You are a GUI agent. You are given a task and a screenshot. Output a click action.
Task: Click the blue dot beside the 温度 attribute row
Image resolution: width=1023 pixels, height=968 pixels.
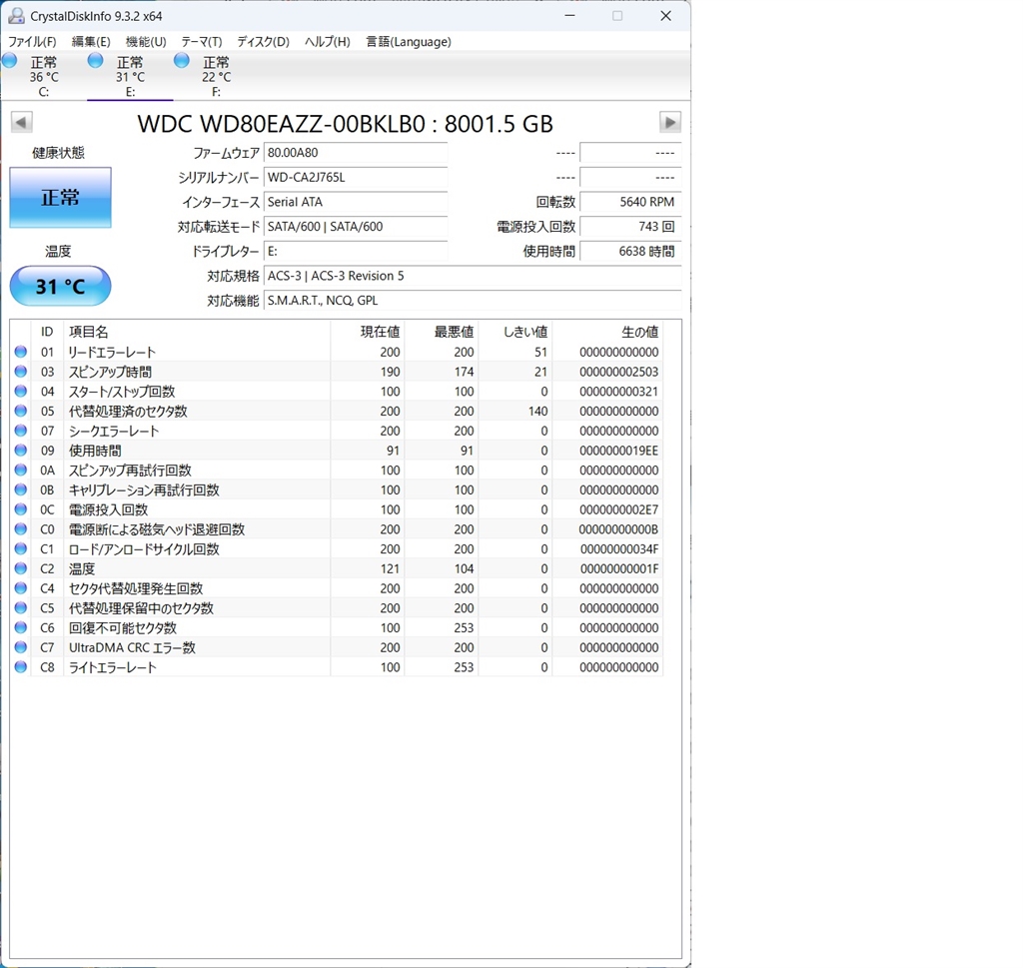[x=21, y=568]
